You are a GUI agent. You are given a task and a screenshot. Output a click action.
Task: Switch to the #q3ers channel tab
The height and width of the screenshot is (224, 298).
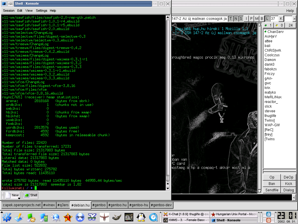[63, 205]
